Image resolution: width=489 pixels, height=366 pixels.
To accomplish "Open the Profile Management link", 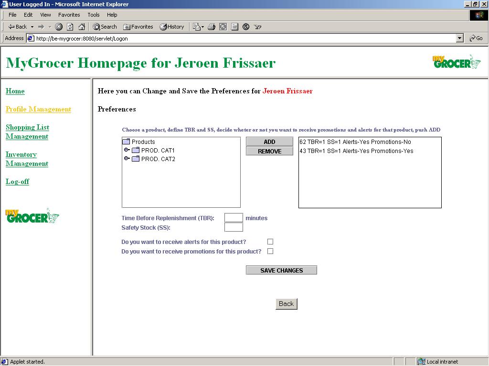I will pyautogui.click(x=38, y=109).
